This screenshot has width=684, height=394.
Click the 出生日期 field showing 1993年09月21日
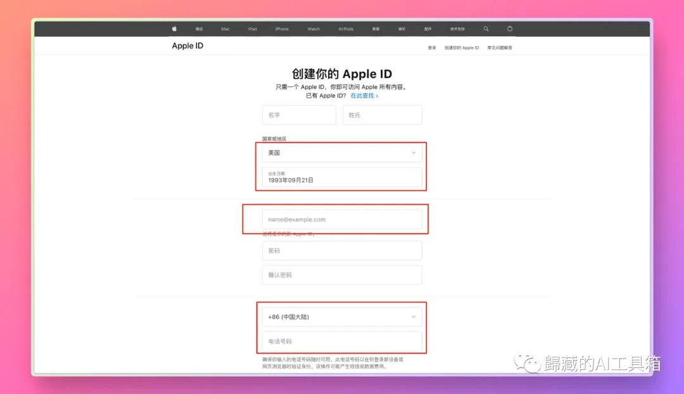pos(342,177)
